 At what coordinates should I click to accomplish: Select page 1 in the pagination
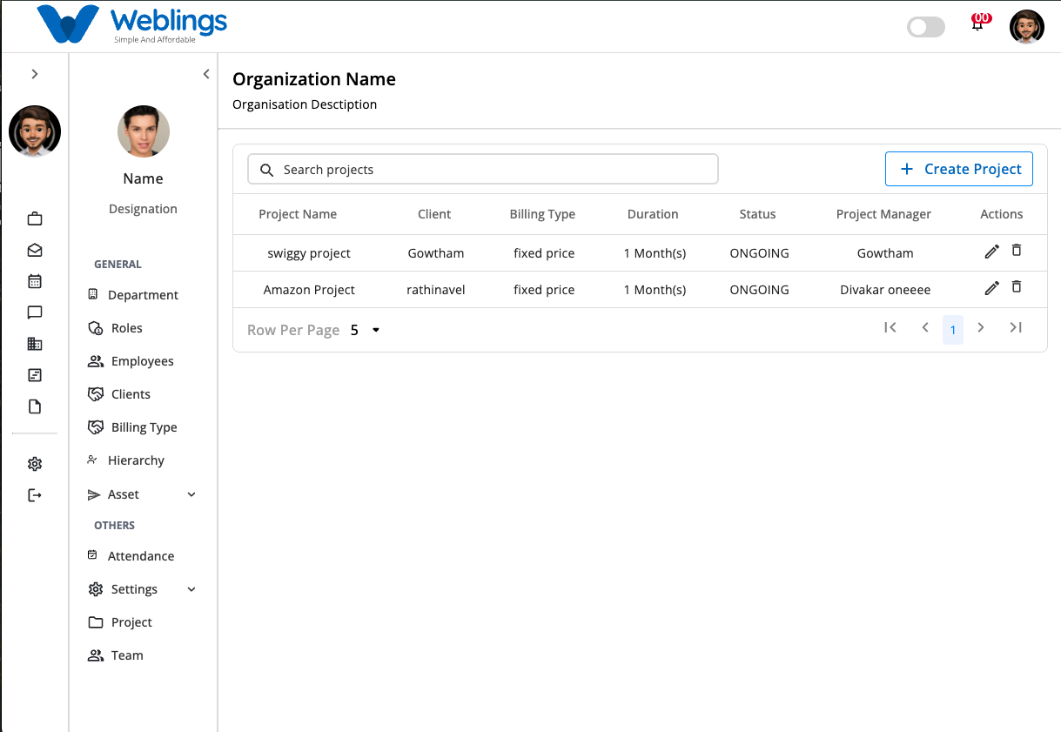(953, 330)
